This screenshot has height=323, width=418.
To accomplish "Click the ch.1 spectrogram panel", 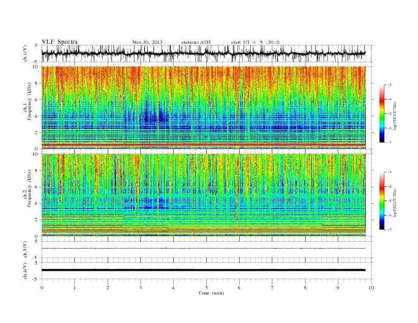I will (203, 108).
